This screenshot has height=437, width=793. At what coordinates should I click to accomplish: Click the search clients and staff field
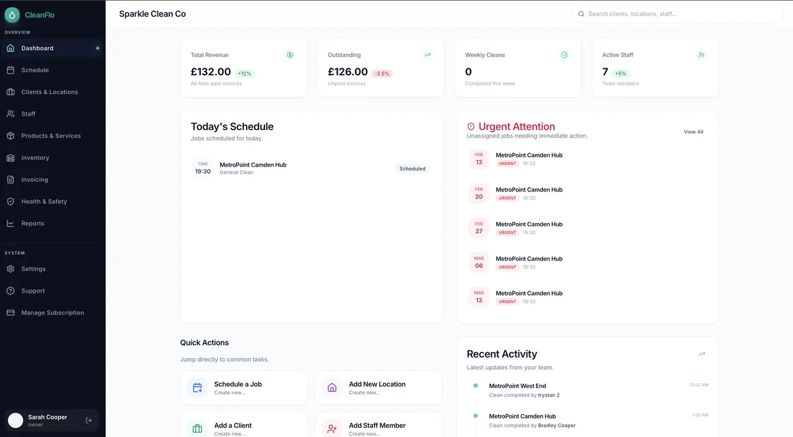coord(677,13)
